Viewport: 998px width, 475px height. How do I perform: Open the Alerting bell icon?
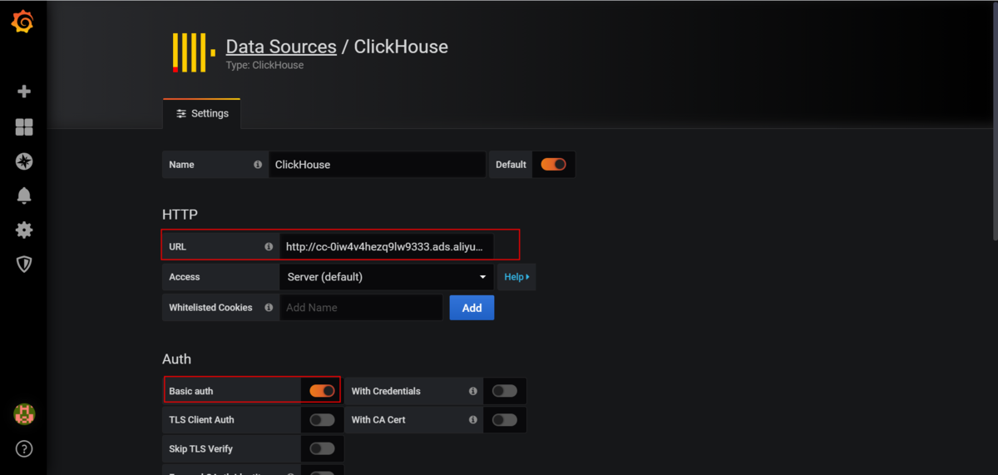pos(24,195)
